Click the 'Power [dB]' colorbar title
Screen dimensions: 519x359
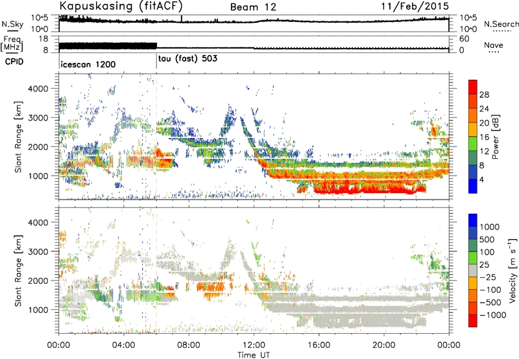(496, 137)
